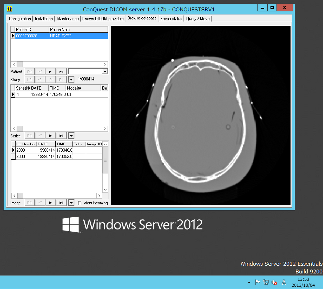Open the Configuration tab
Screen dimensions: 323x289
pyautogui.click(x=20, y=19)
